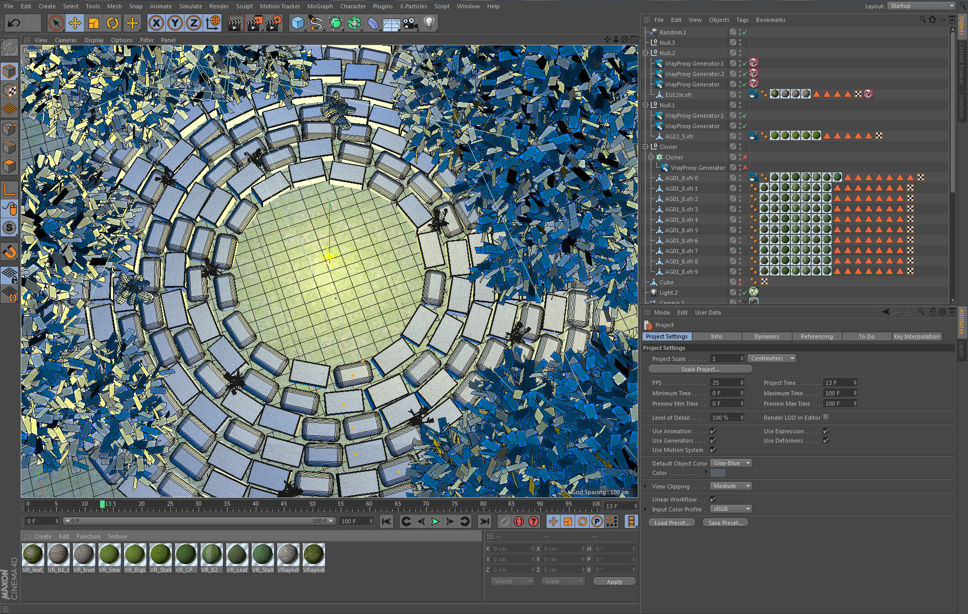Image resolution: width=968 pixels, height=614 pixels.
Task: Toggle the X-axis lock icon
Action: pos(156,23)
